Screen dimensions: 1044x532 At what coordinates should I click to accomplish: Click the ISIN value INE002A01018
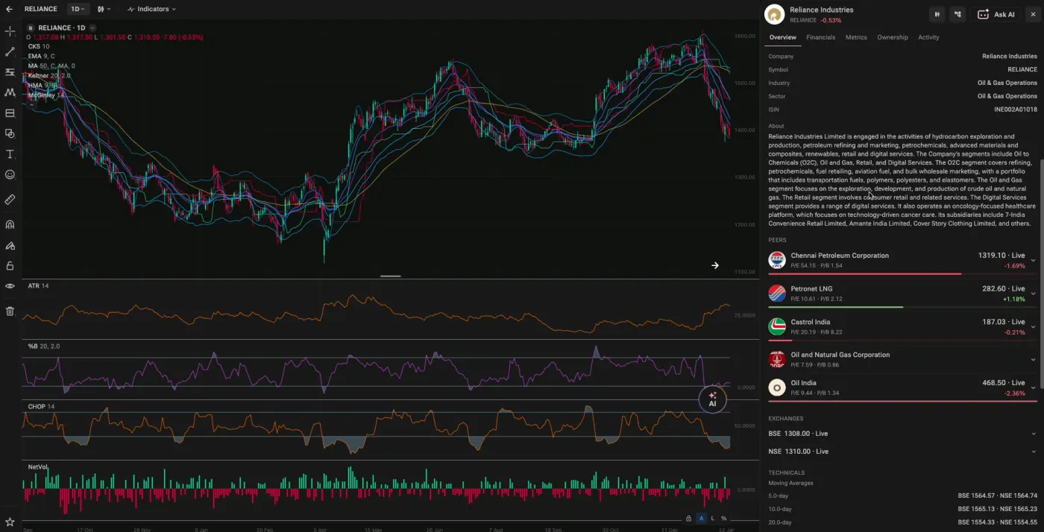(1015, 110)
